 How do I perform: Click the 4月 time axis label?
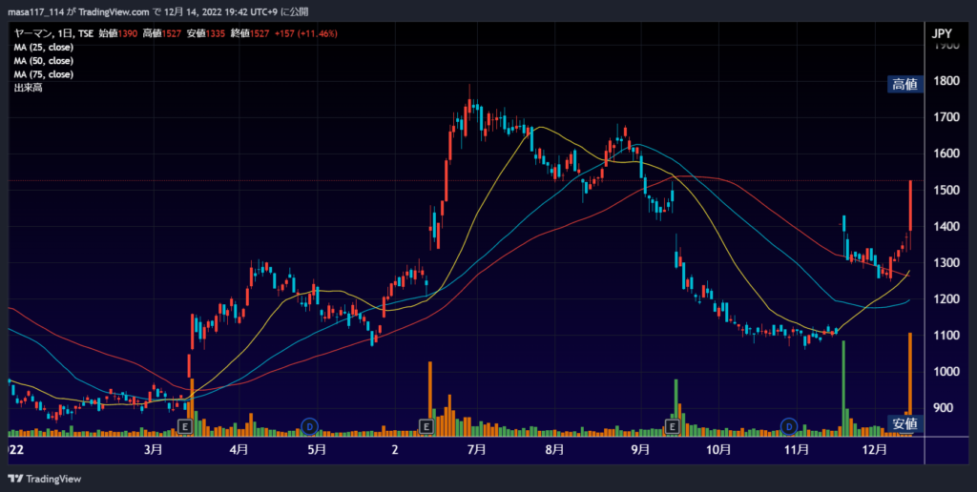239,450
